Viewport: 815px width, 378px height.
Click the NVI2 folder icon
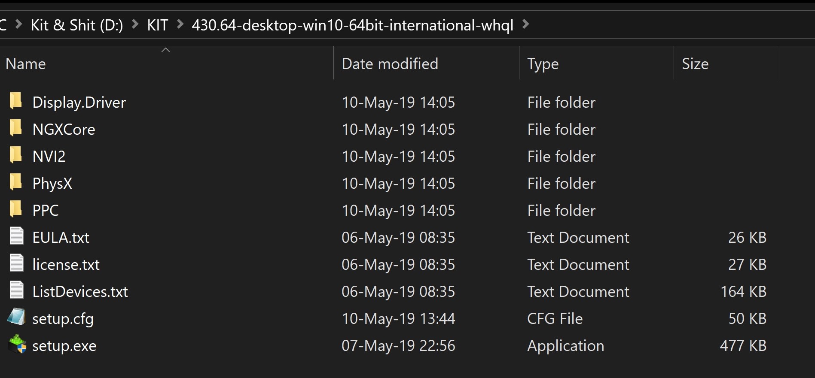point(16,155)
